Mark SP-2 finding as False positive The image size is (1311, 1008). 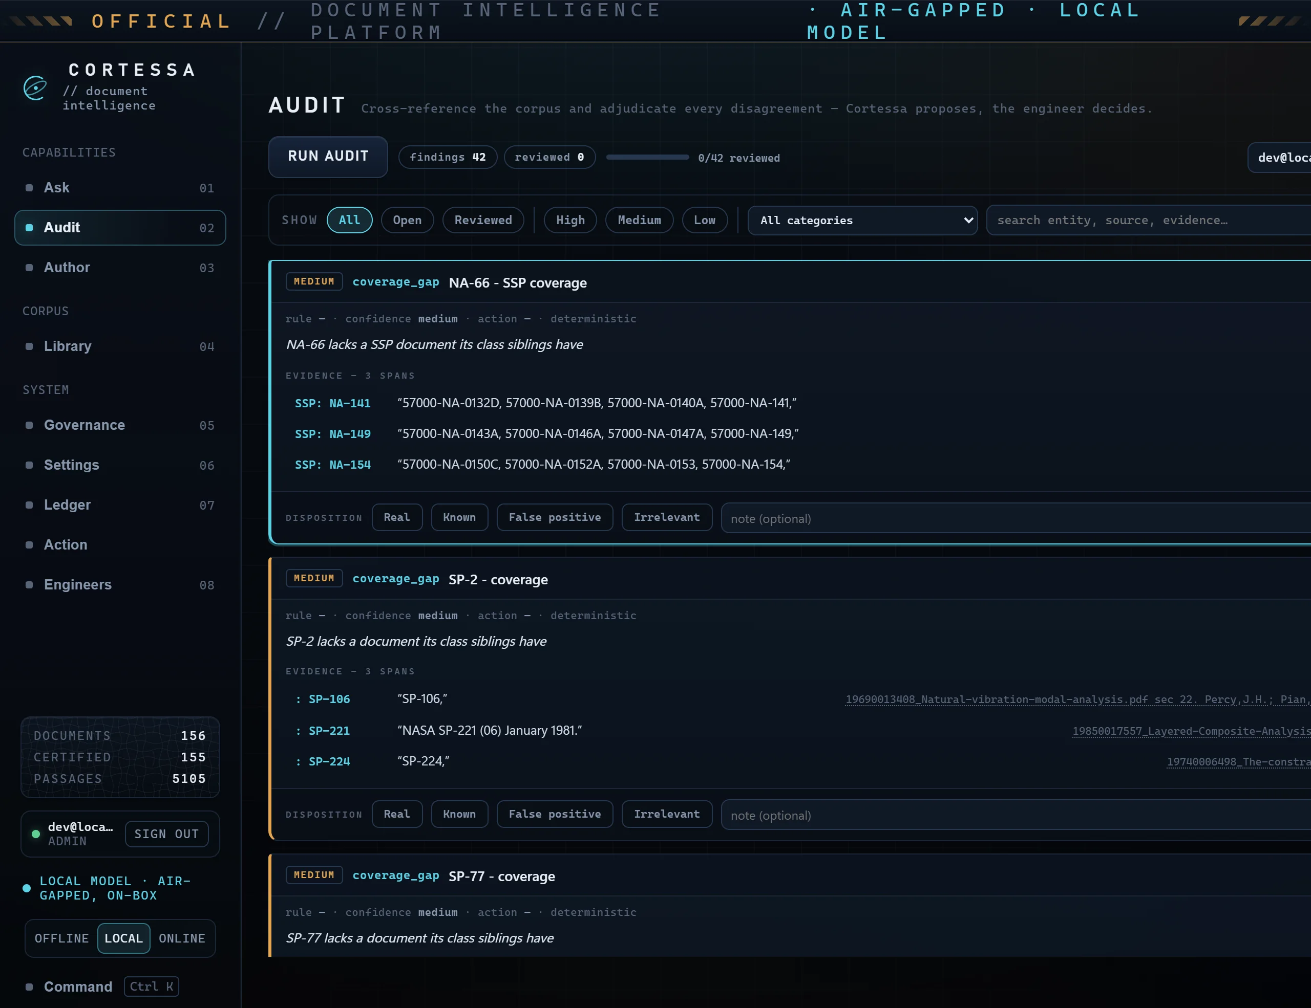click(555, 814)
